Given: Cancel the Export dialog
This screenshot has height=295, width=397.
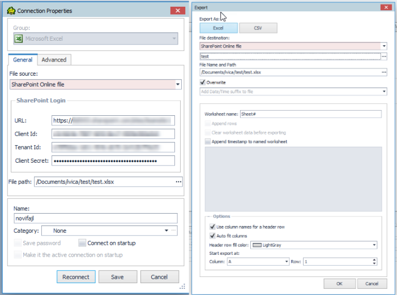Looking at the screenshot, I should click(372, 284).
